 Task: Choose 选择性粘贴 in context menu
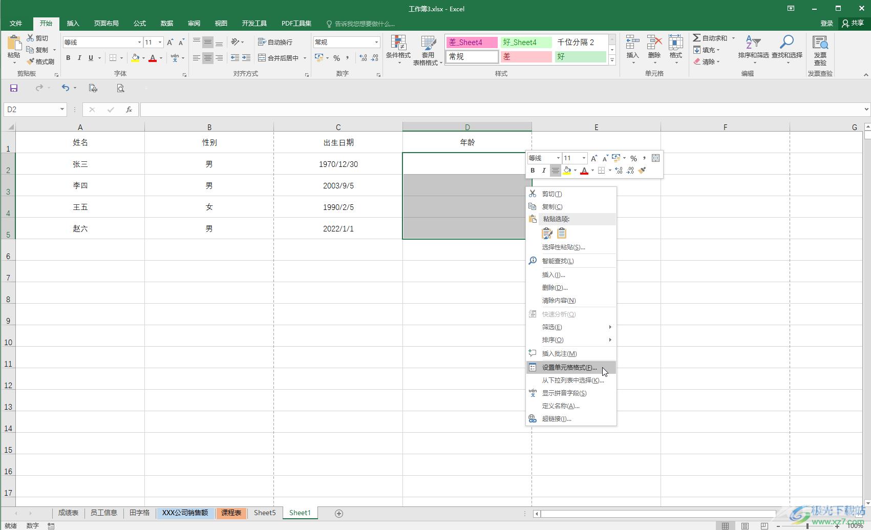point(571,247)
